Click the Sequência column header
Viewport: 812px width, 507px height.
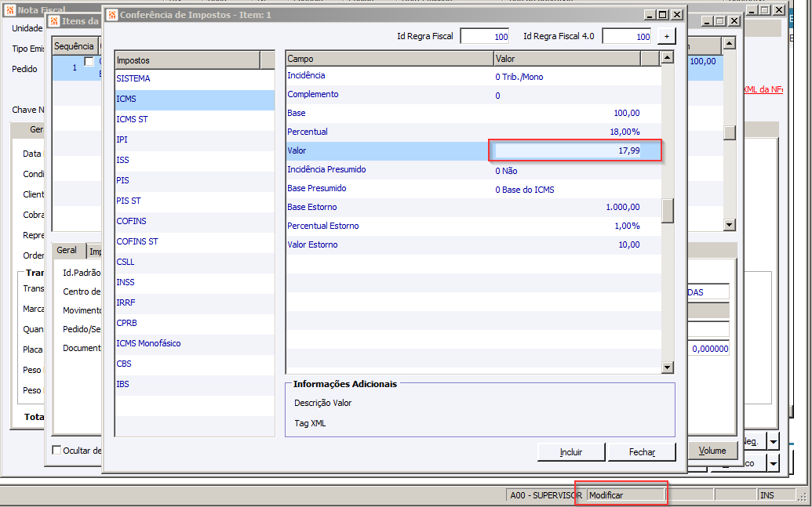tap(74, 46)
